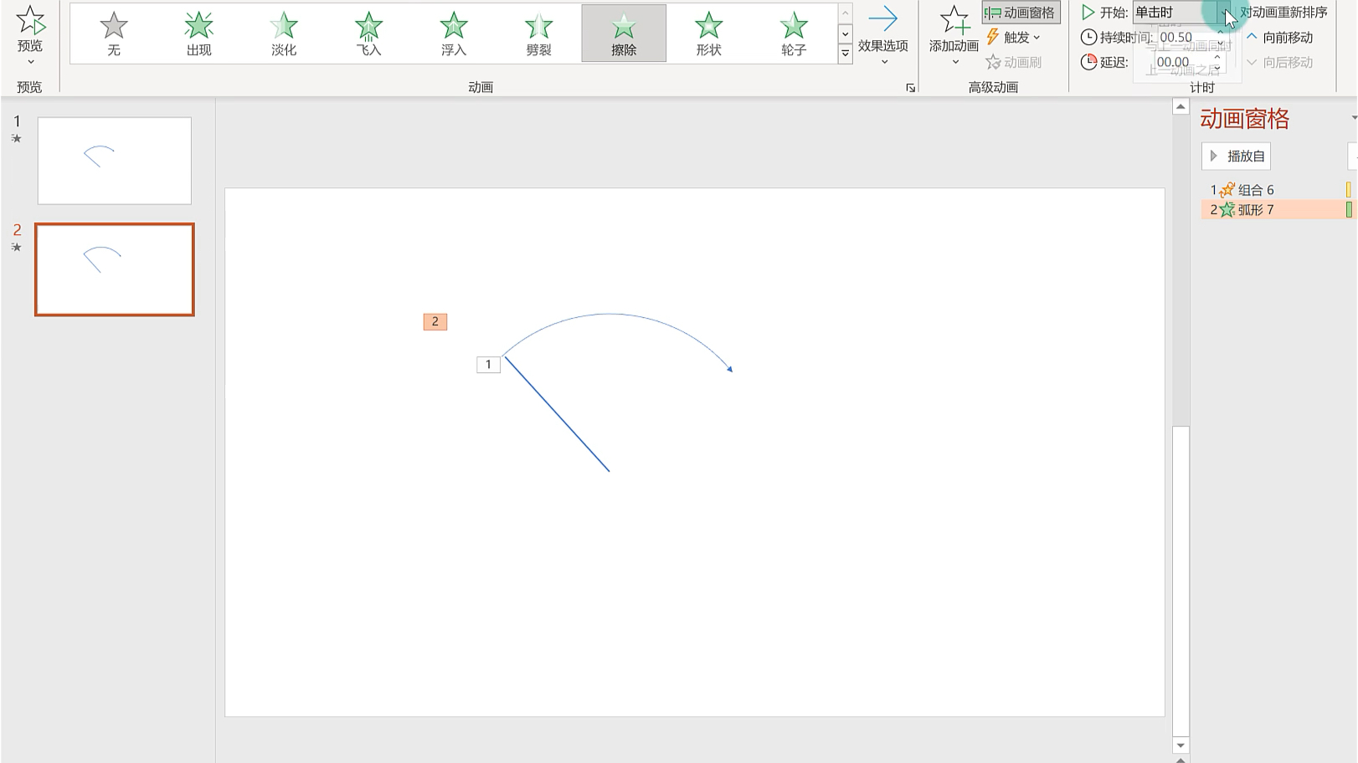This screenshot has width=1358, height=763.
Task: Open the 添加动画 (Add Animation) gallery
Action: click(x=954, y=33)
